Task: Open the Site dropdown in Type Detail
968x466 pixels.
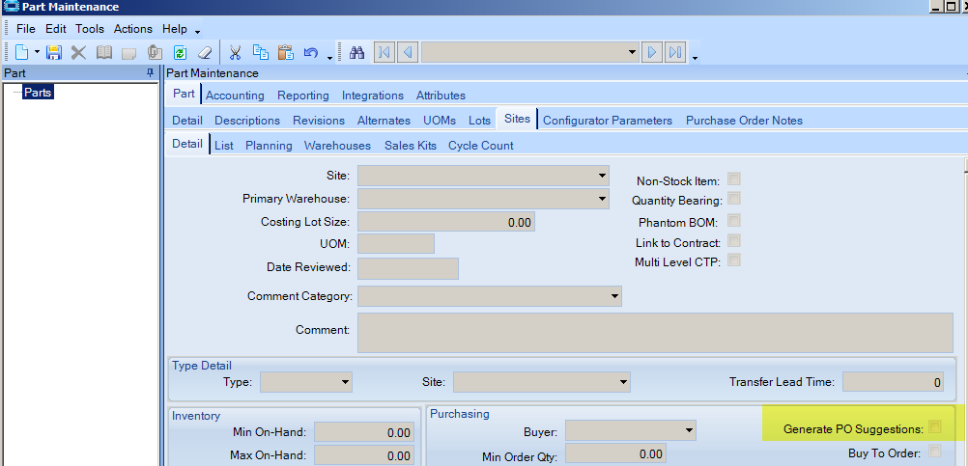Action: point(623,382)
